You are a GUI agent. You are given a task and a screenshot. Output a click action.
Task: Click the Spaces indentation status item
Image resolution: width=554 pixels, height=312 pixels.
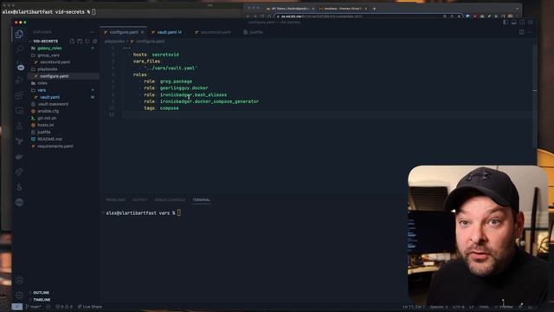point(439,307)
